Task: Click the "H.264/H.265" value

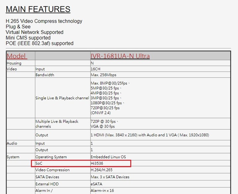Action: tap(101, 170)
